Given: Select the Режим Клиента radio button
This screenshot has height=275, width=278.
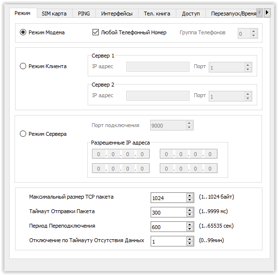Looking at the screenshot, I should [x=23, y=66].
